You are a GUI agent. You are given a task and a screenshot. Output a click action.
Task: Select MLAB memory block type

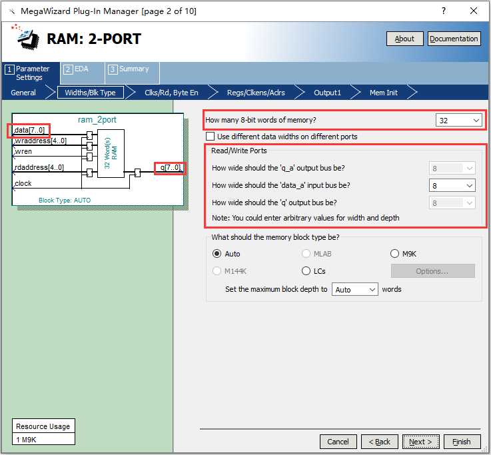pos(306,254)
